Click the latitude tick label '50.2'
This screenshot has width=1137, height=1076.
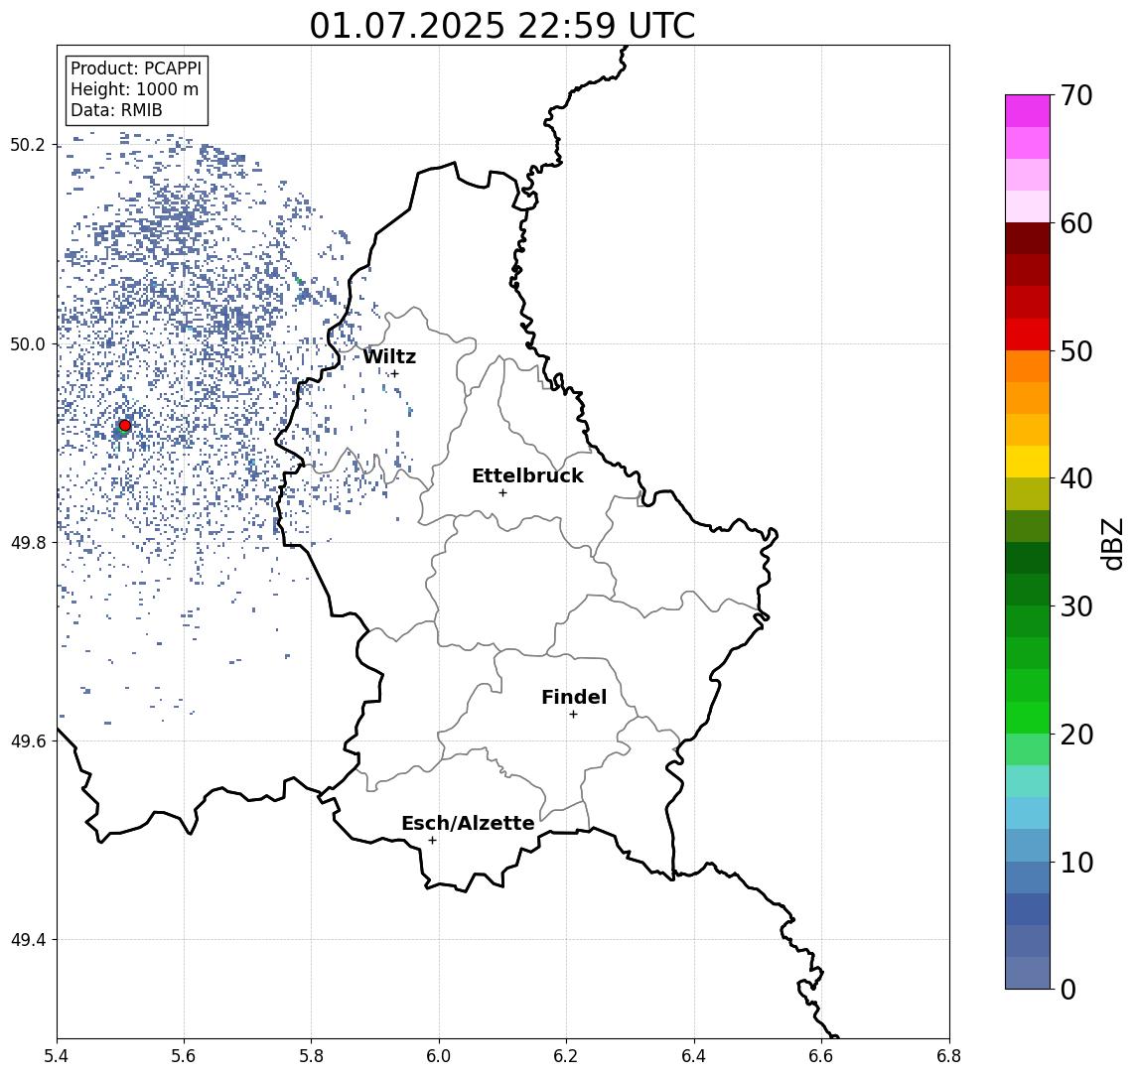[28, 144]
